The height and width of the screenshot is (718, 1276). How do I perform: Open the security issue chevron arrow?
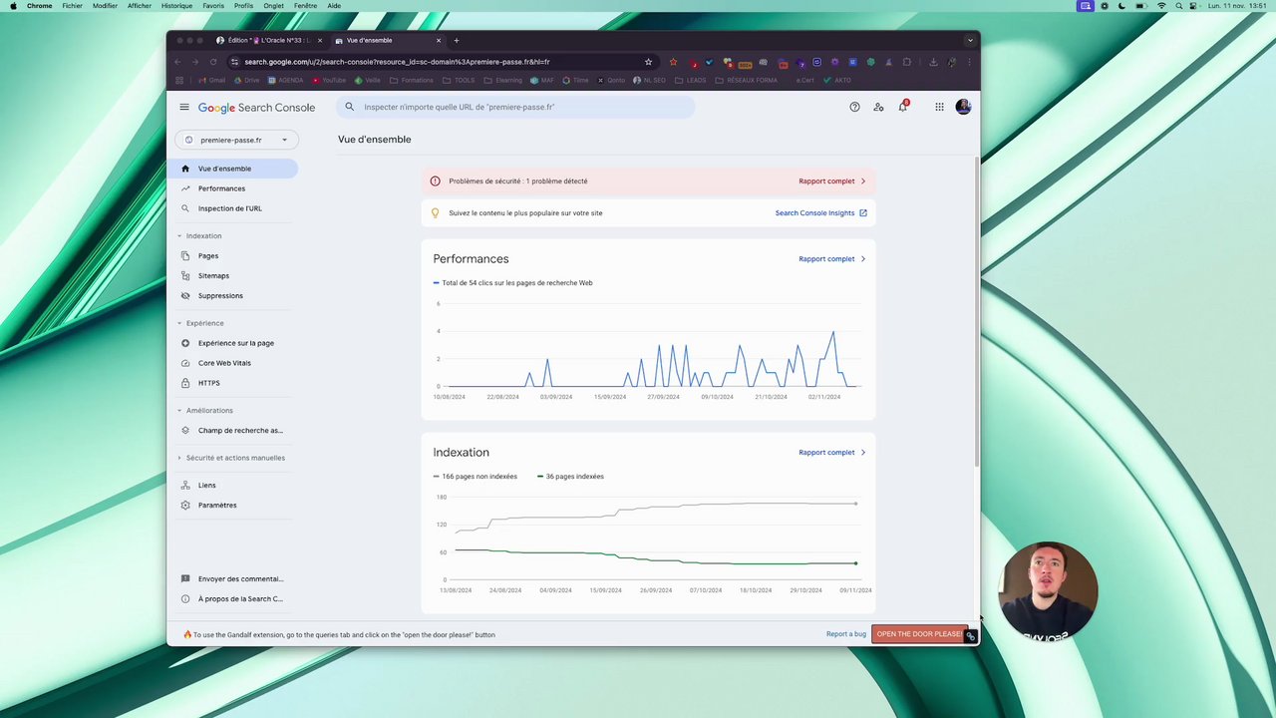coord(863,181)
